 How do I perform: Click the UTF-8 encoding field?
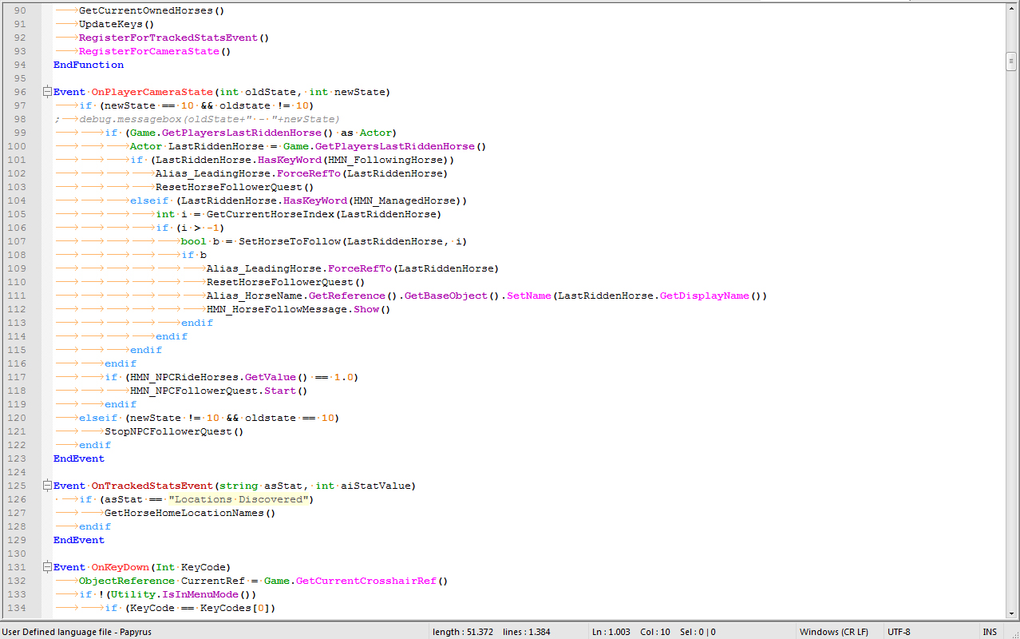pos(898,632)
